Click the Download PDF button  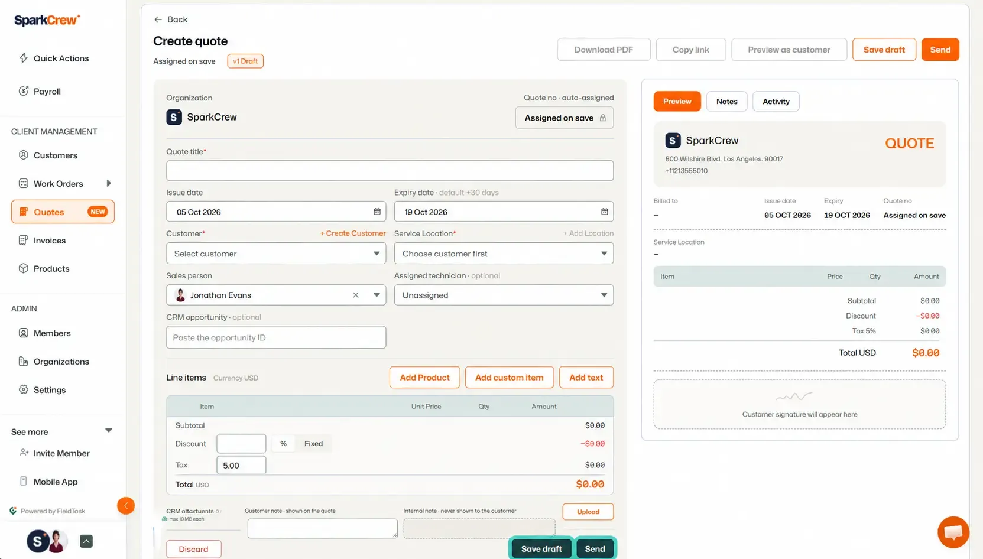pyautogui.click(x=604, y=50)
